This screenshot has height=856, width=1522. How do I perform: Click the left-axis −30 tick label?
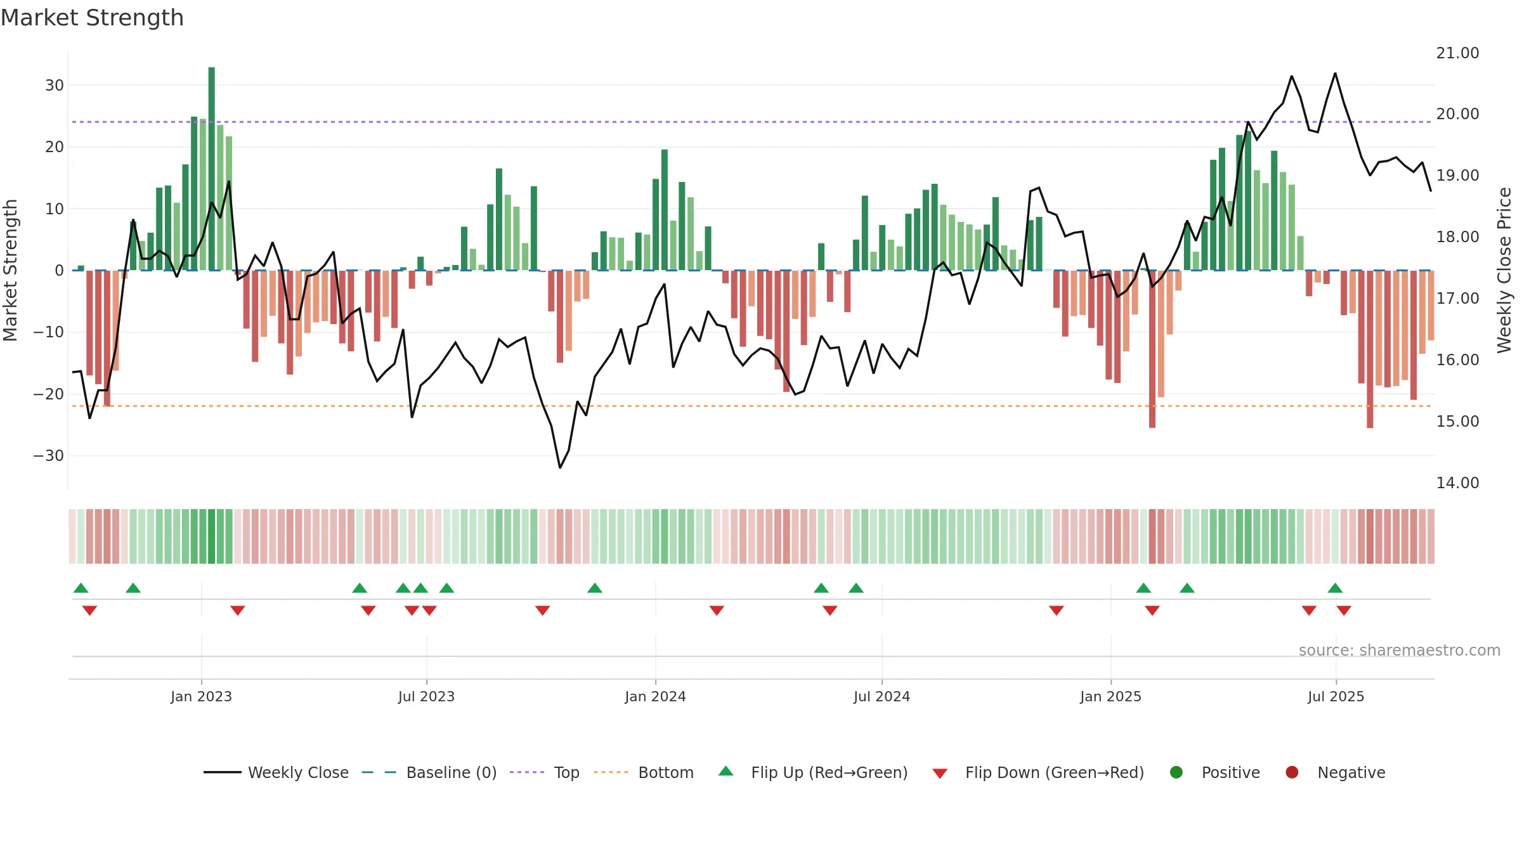[49, 456]
